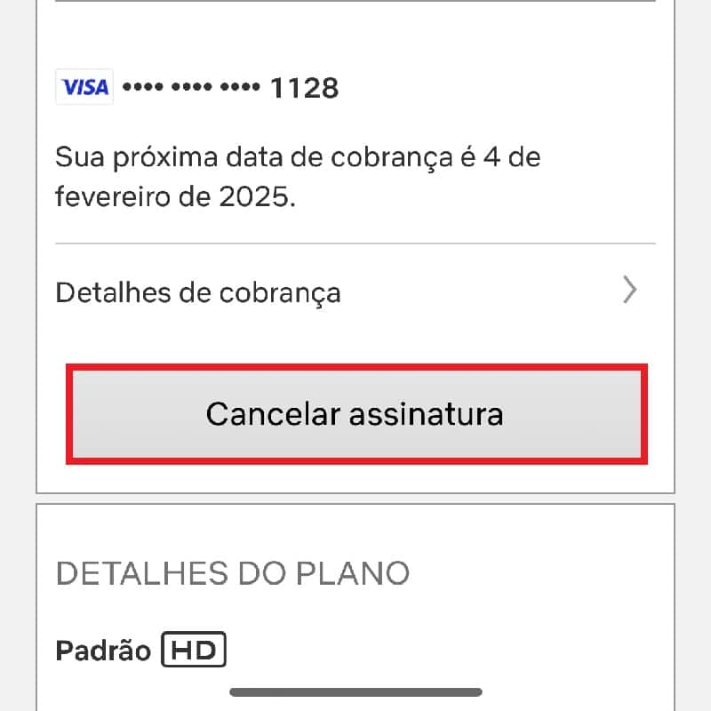The image size is (711, 711).
Task: Click the HD quality badge
Action: [x=194, y=650]
